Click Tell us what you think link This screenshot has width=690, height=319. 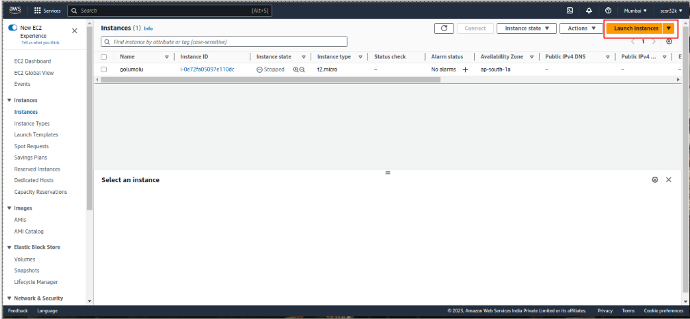40,42
